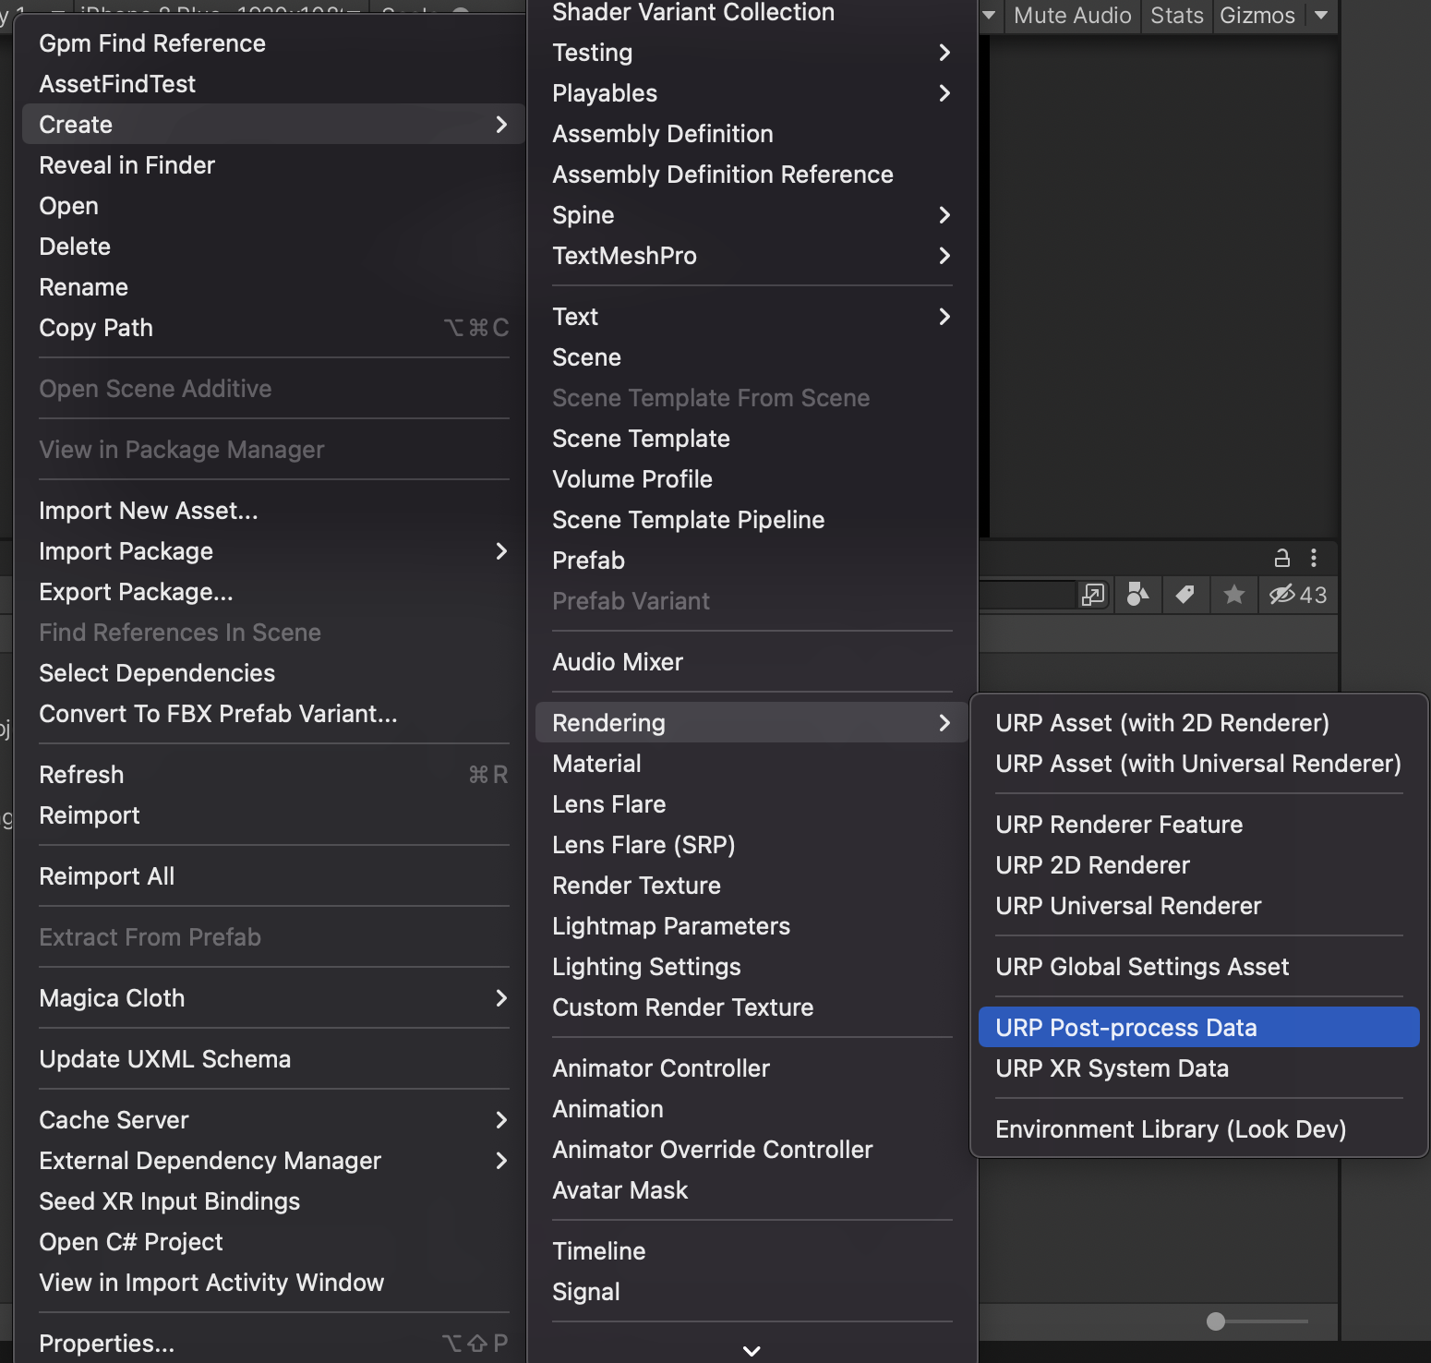Expand the Playables submenu
Image resolution: width=1431 pixels, height=1363 pixels.
[x=752, y=93]
